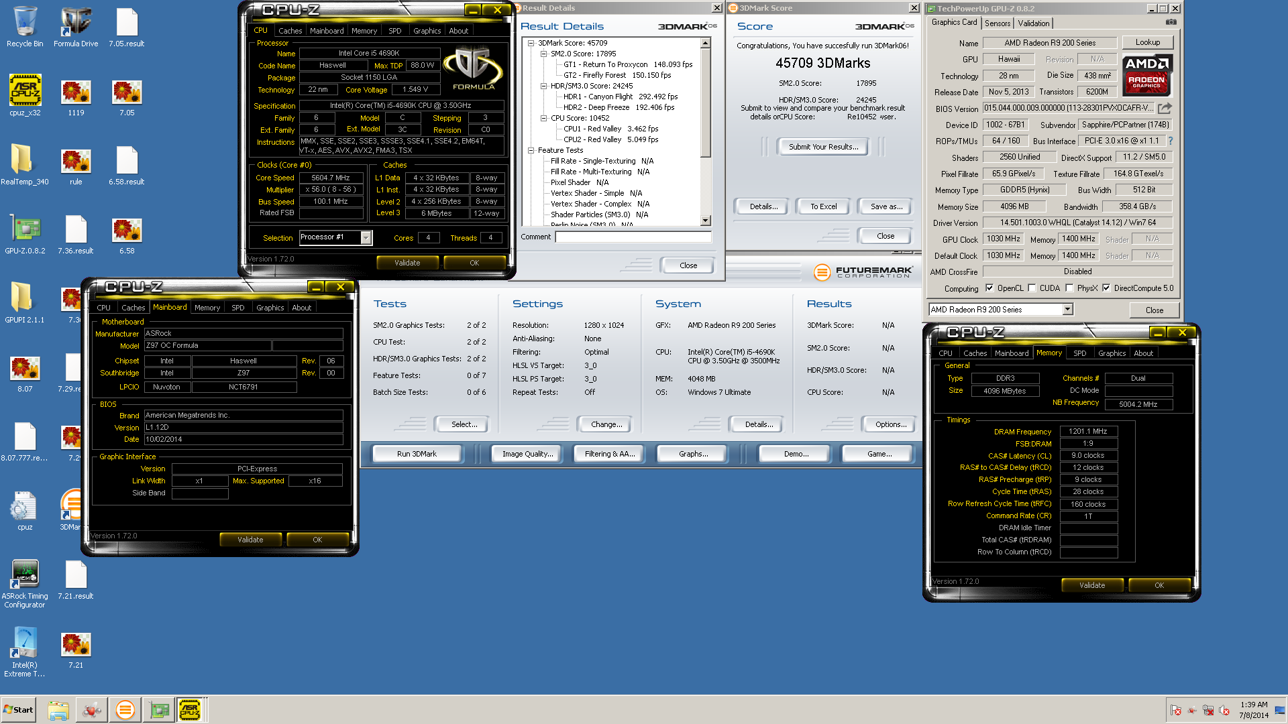Open the ASRock Timing Configurator shortcut
The height and width of the screenshot is (724, 1288).
[x=25, y=583]
